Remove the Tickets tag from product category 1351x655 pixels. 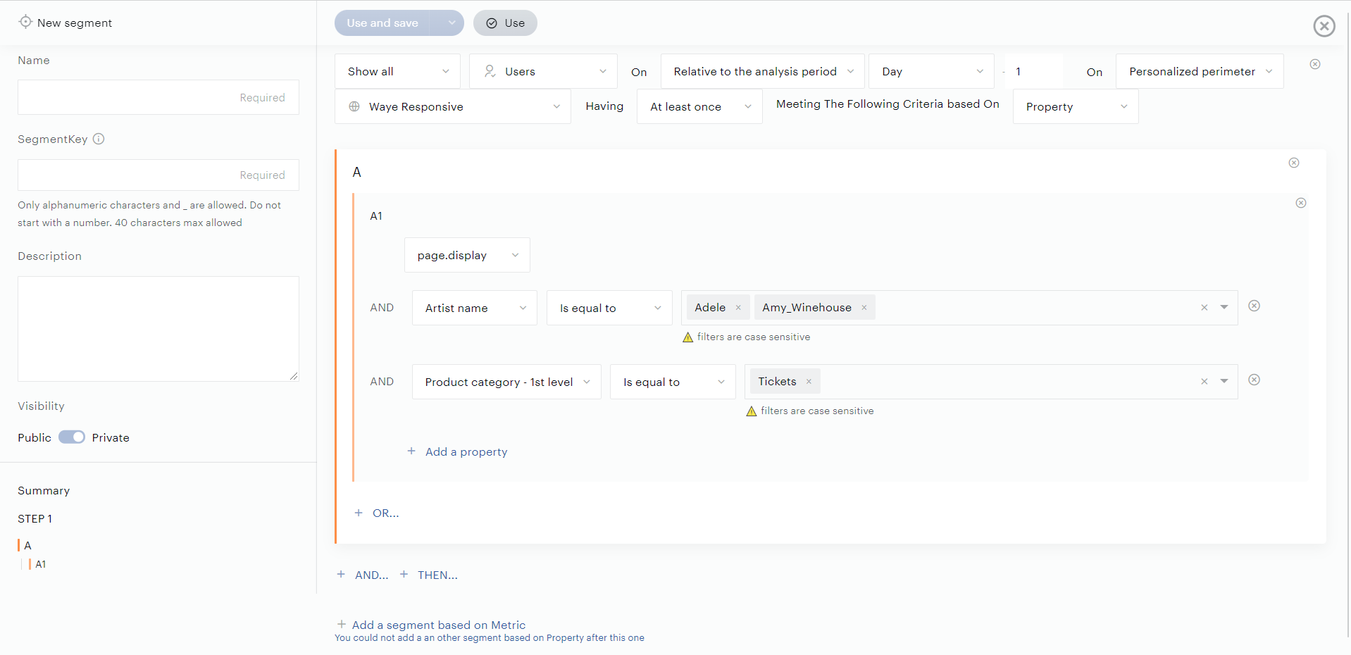pos(809,382)
